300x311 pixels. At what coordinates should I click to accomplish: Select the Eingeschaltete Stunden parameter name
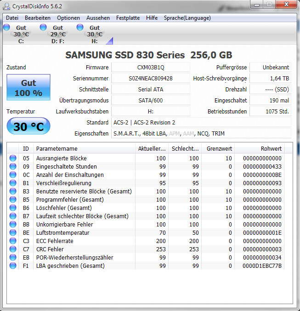click(x=67, y=167)
